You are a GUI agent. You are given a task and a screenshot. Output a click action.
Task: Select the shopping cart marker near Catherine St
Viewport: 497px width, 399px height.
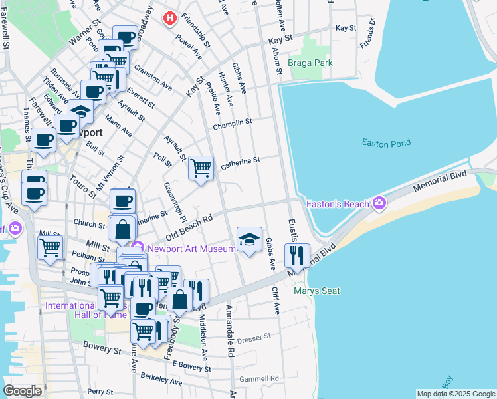201,167
